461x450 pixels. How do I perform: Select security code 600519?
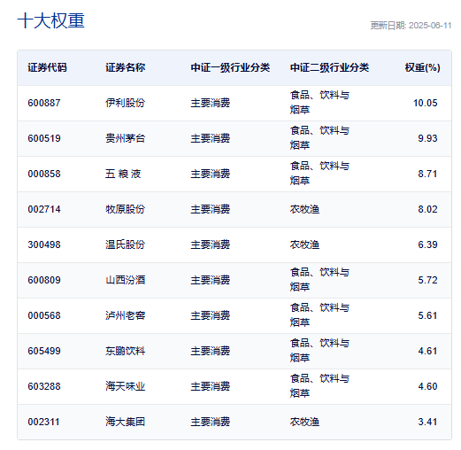(x=44, y=138)
